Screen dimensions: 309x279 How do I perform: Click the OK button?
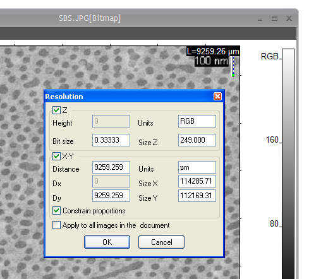click(x=107, y=242)
